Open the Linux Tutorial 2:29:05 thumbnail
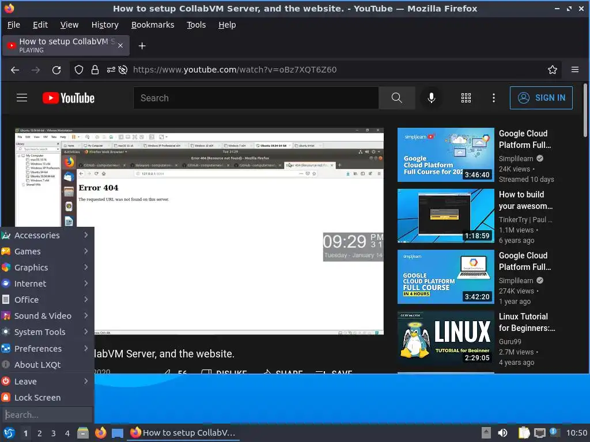The width and height of the screenshot is (590, 442). 445,338
